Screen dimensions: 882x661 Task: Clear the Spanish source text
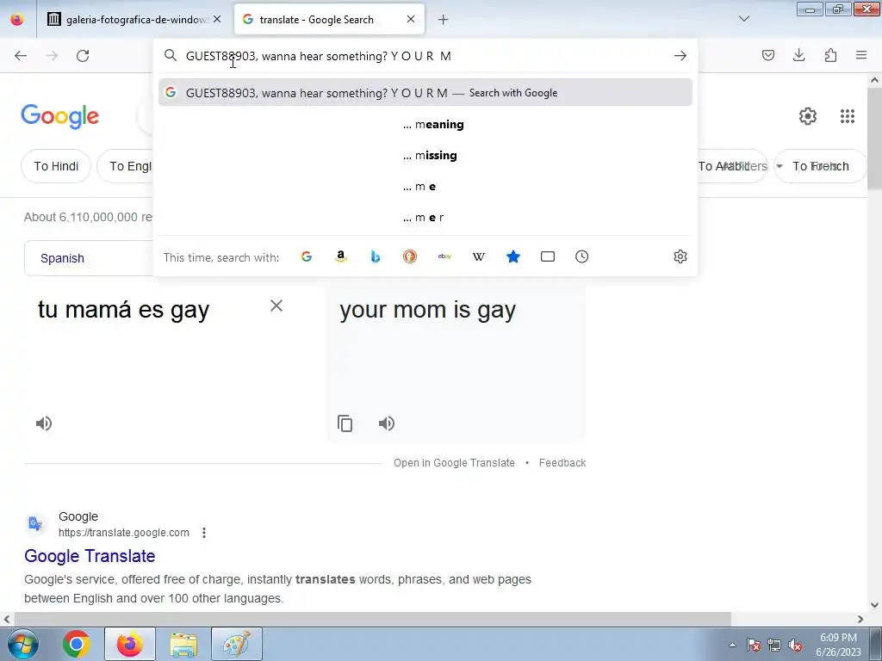(x=276, y=306)
